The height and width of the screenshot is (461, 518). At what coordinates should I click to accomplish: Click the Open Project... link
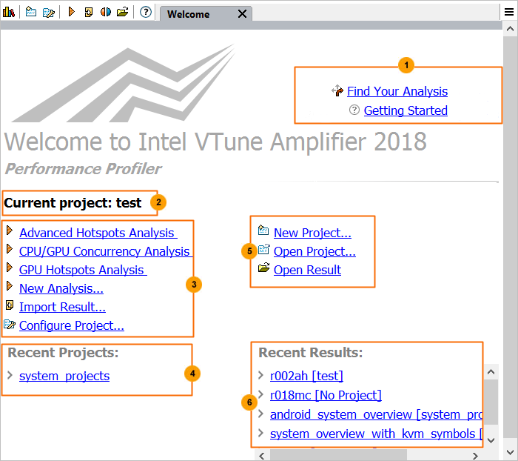314,251
